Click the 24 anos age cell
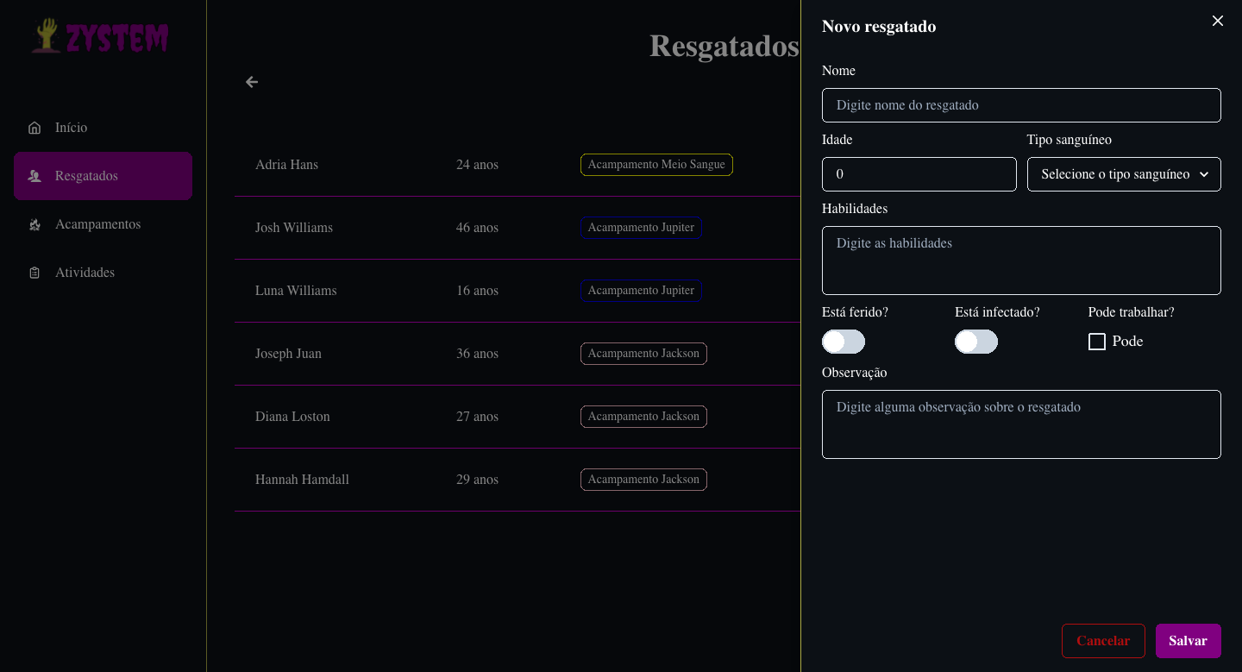Screen dimensions: 1242x672 click(477, 165)
